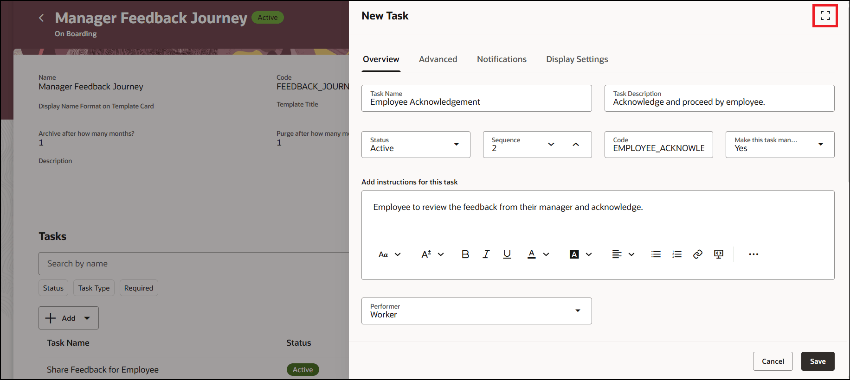This screenshot has width=850, height=380.
Task: Click the Task Name column header
Action: (68, 343)
